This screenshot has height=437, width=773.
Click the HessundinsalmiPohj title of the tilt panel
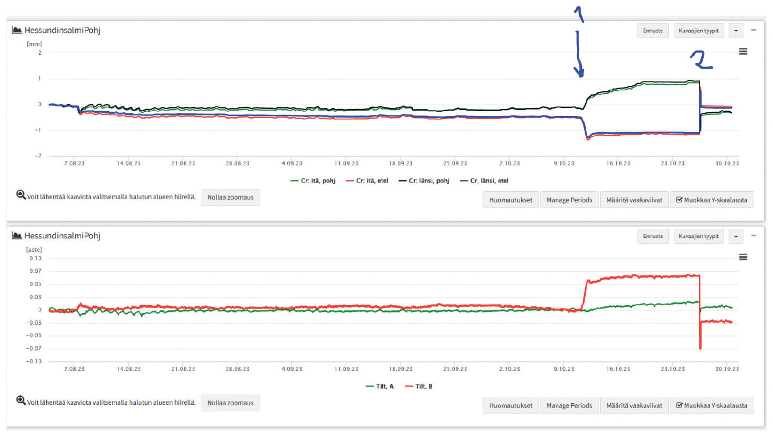tap(62, 236)
